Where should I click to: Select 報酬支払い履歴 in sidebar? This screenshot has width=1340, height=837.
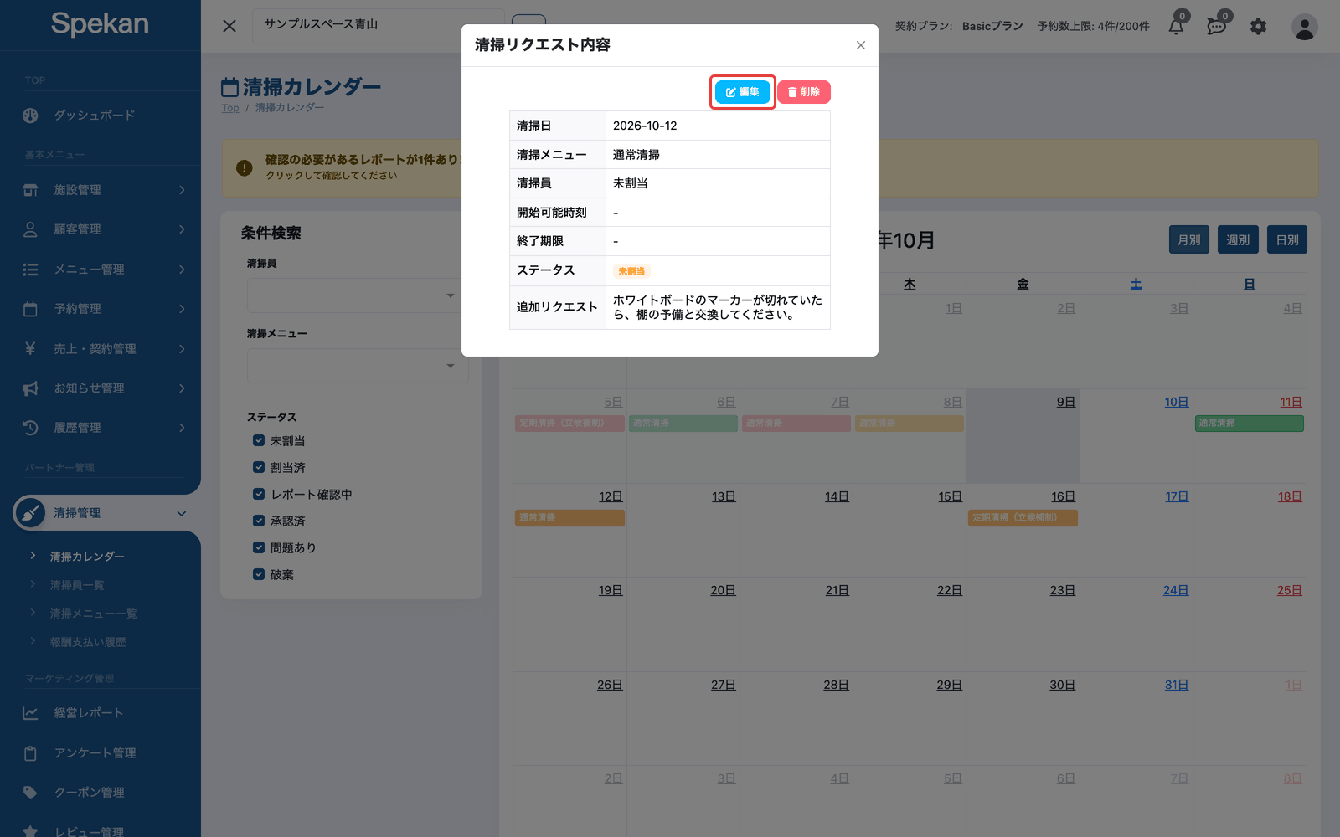tap(88, 642)
